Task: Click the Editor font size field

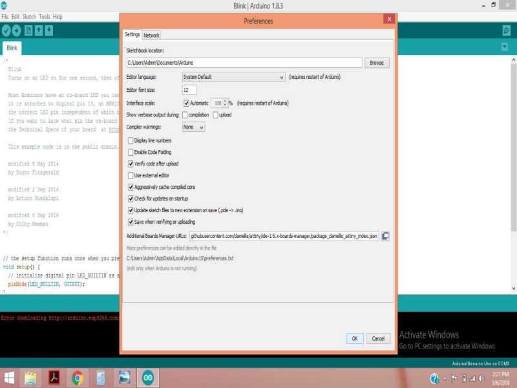Action: (x=189, y=90)
